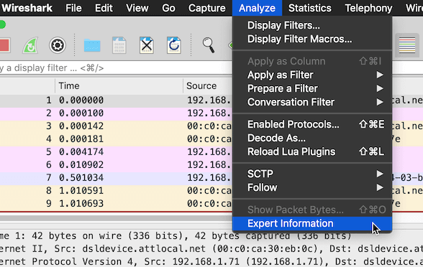Select packet row 6 at 0.010902
Screen dimensions: 423x267
pyautogui.click(x=116, y=165)
